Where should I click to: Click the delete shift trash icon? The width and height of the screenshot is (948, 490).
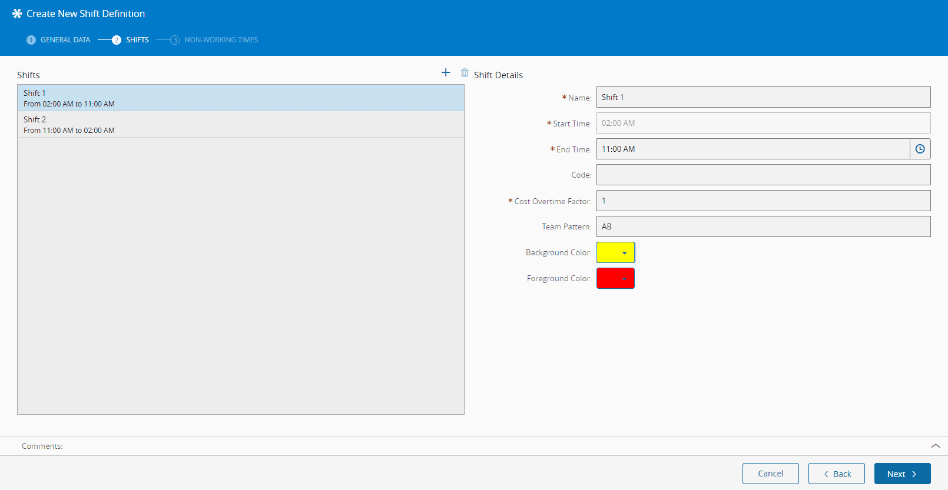click(465, 72)
